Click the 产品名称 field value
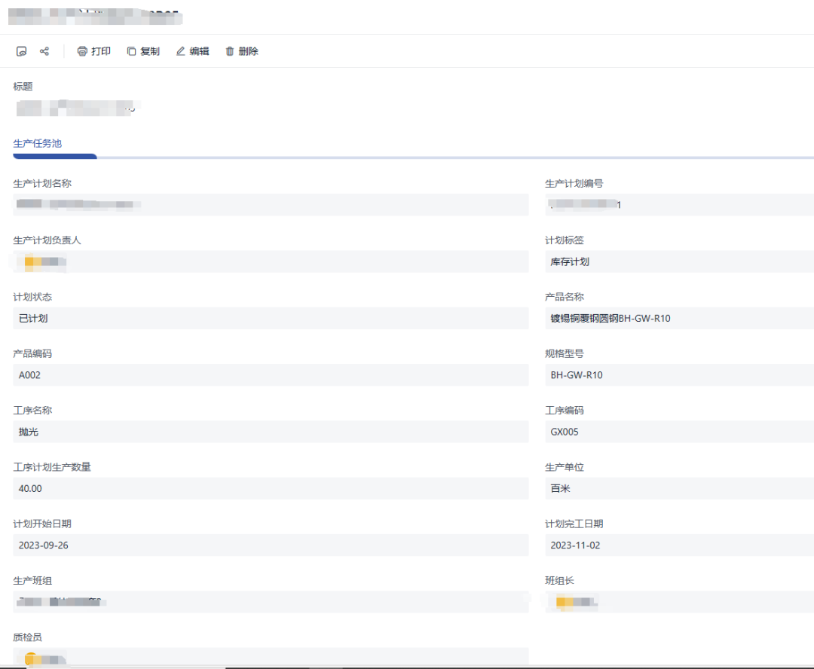This screenshot has height=669, width=814. (678, 319)
